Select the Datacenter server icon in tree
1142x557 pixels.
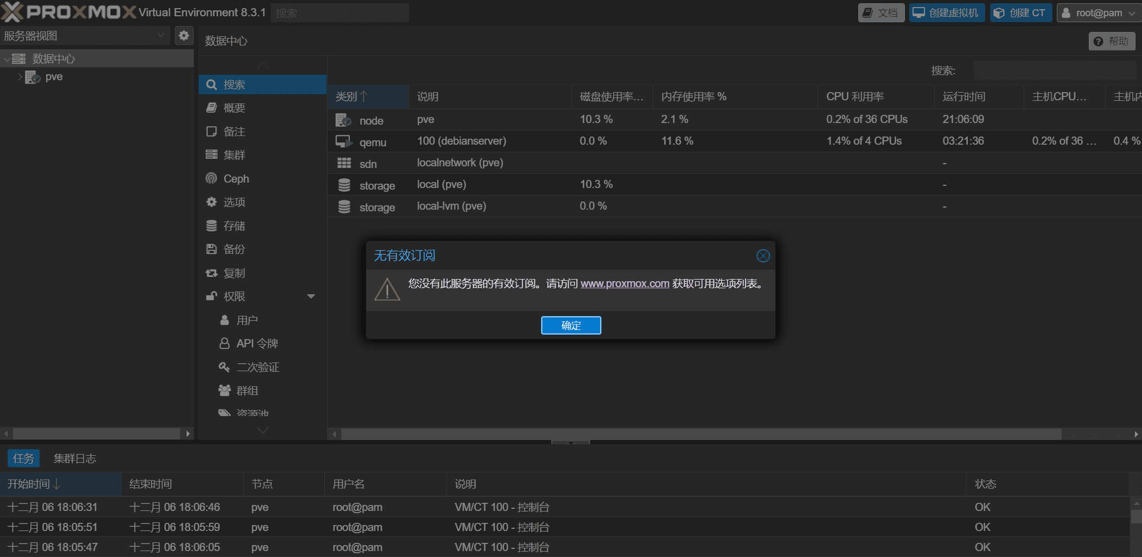(19, 59)
